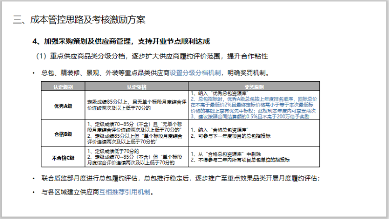Click the subheading (1) 重点供应商品类分级分档
This screenshot has width=389, height=219.
point(152,56)
